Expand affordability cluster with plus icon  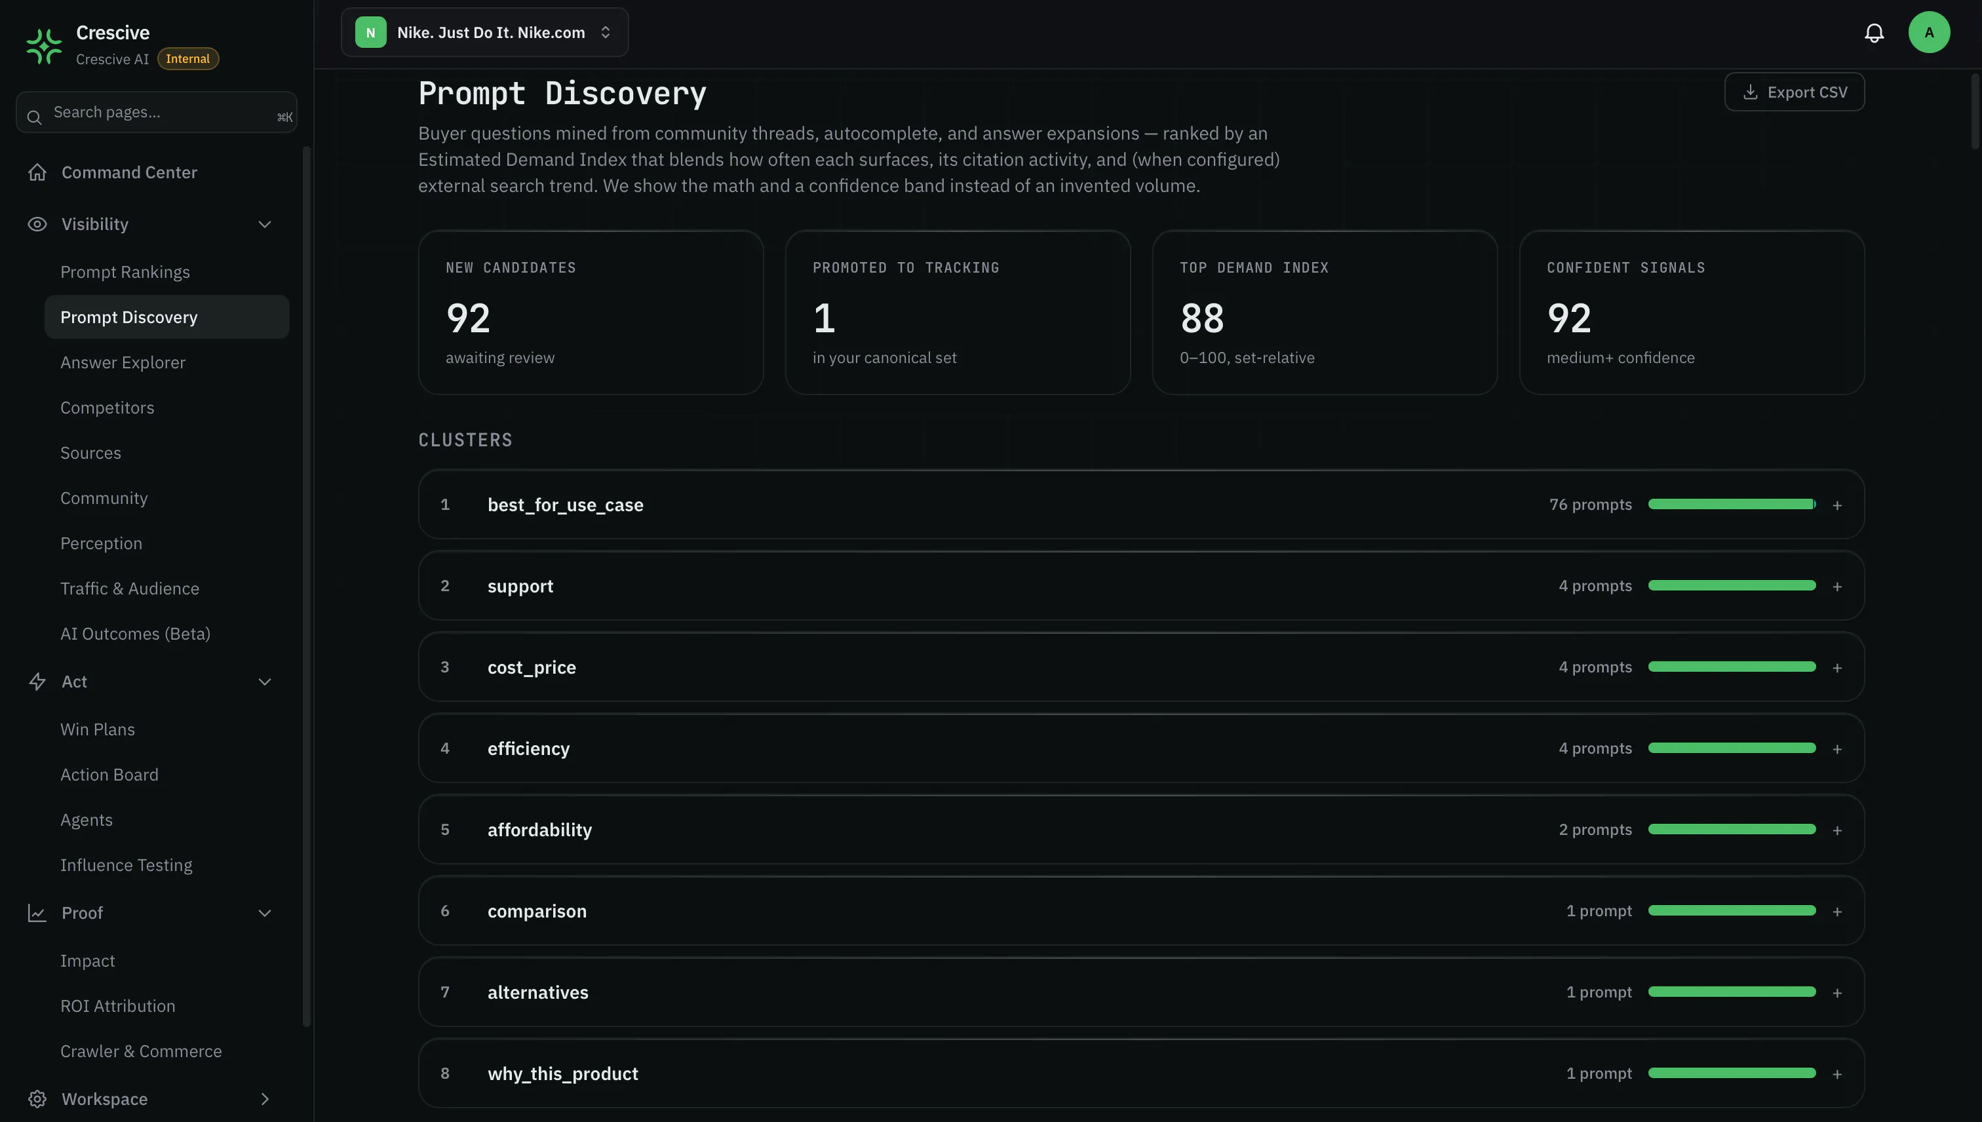pos(1837,831)
